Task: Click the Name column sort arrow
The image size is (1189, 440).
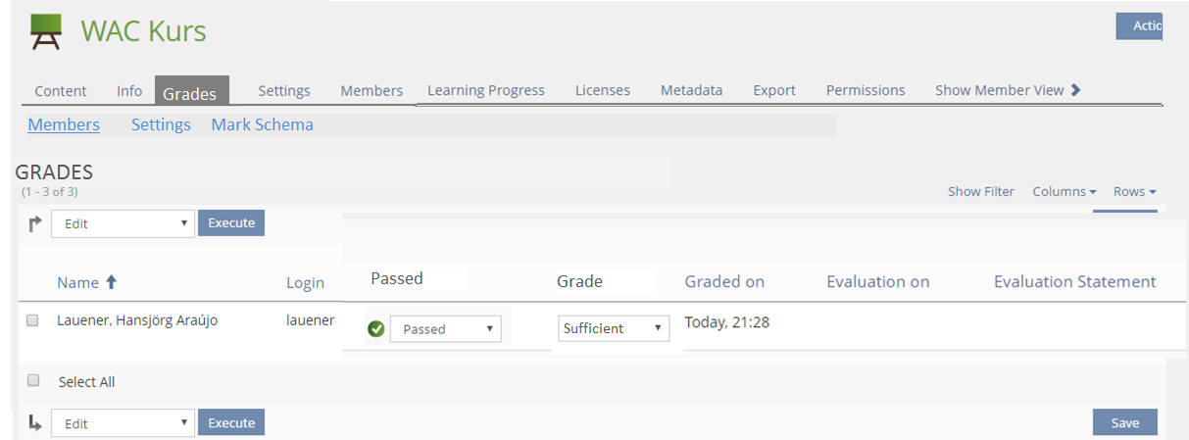Action: point(111,282)
